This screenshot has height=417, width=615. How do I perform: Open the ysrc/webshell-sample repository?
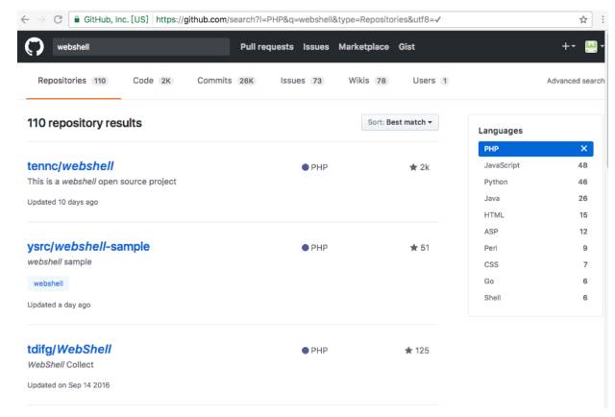pyautogui.click(x=88, y=246)
